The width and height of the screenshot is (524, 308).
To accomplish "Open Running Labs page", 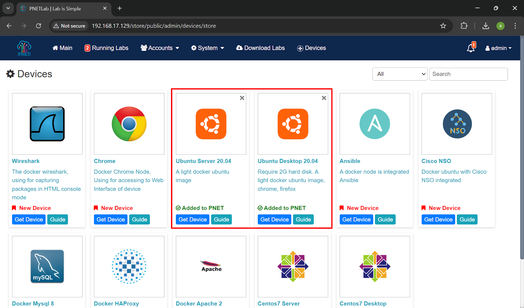I will coord(106,48).
